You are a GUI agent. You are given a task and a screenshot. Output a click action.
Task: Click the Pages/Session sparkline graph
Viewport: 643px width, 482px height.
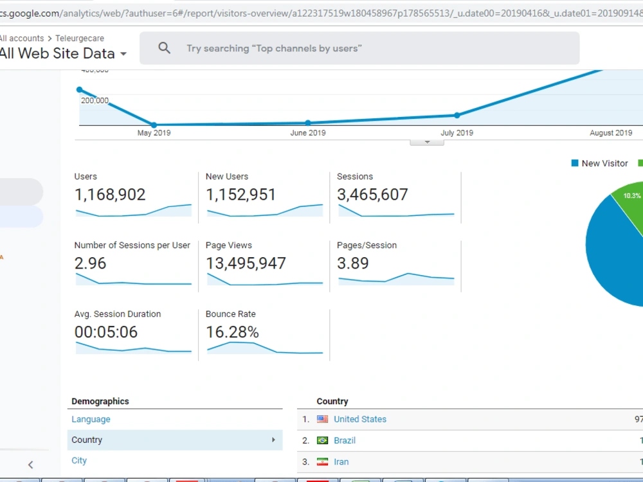[396, 279]
